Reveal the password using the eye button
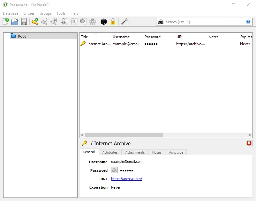The width and height of the screenshot is (256, 201). tap(114, 170)
